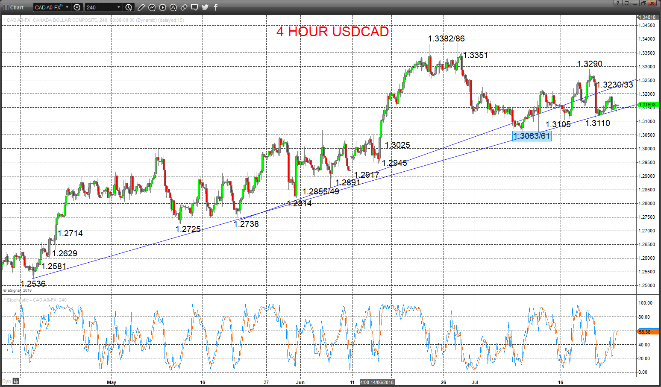Click the 80.00 stochastic axis label
The image size is (661, 387).
[x=645, y=317]
